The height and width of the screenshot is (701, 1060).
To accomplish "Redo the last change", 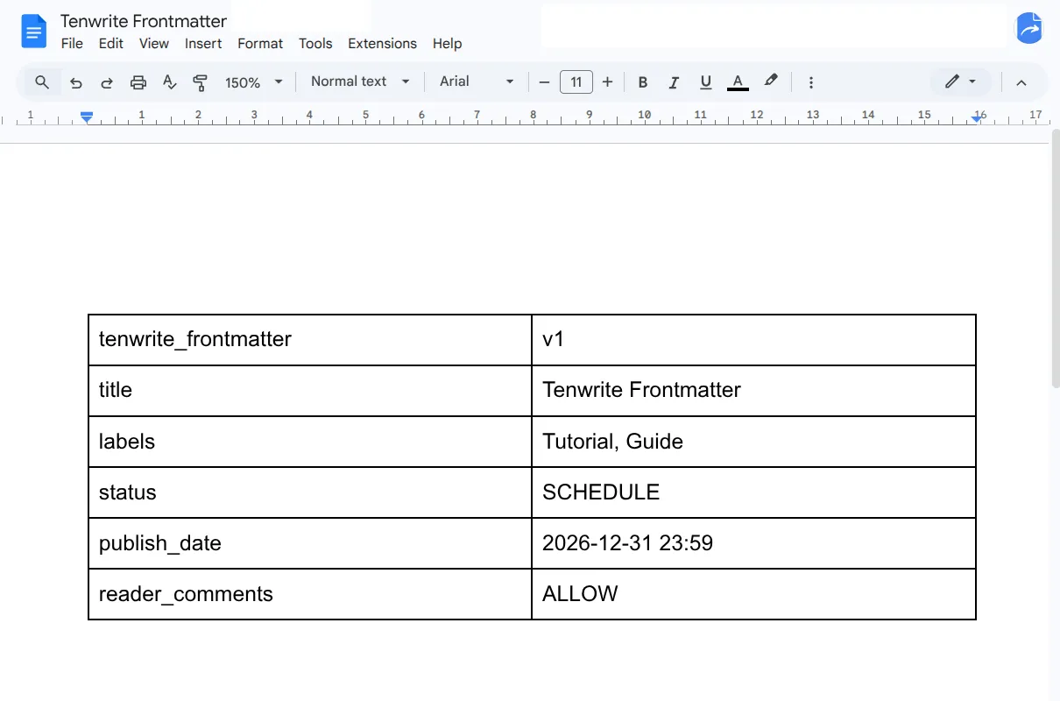I will click(x=107, y=81).
